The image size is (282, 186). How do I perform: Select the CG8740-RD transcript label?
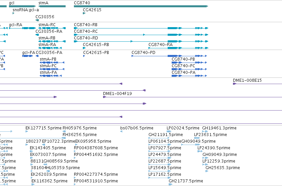(86, 38)
